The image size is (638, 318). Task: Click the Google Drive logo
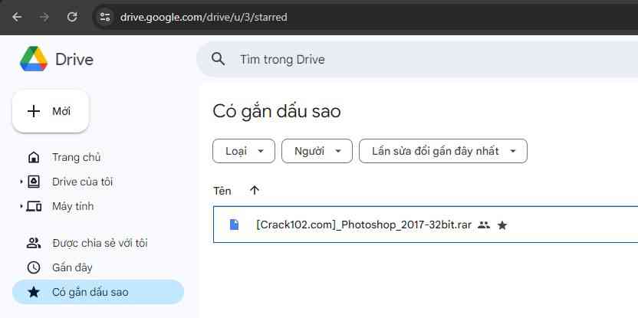(x=34, y=59)
